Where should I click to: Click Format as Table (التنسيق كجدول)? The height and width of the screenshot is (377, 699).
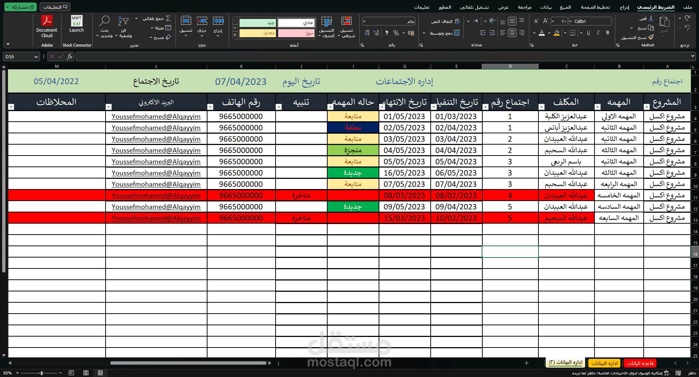(x=327, y=26)
